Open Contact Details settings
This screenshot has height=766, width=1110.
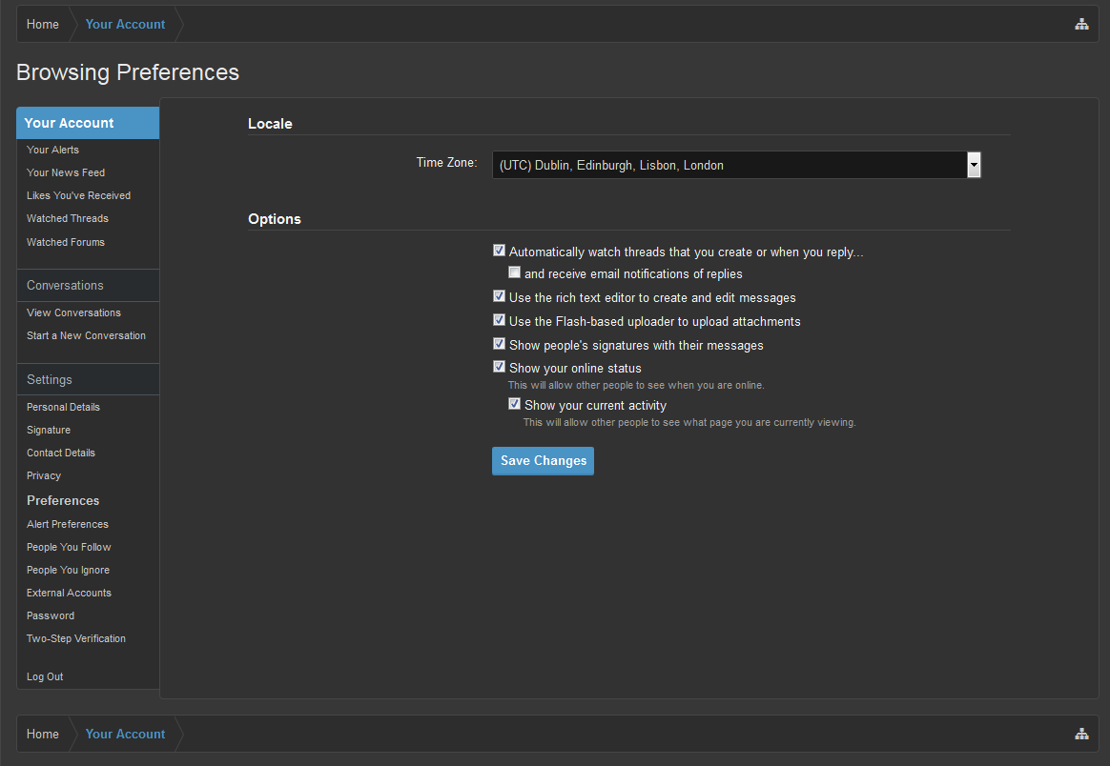click(x=61, y=453)
